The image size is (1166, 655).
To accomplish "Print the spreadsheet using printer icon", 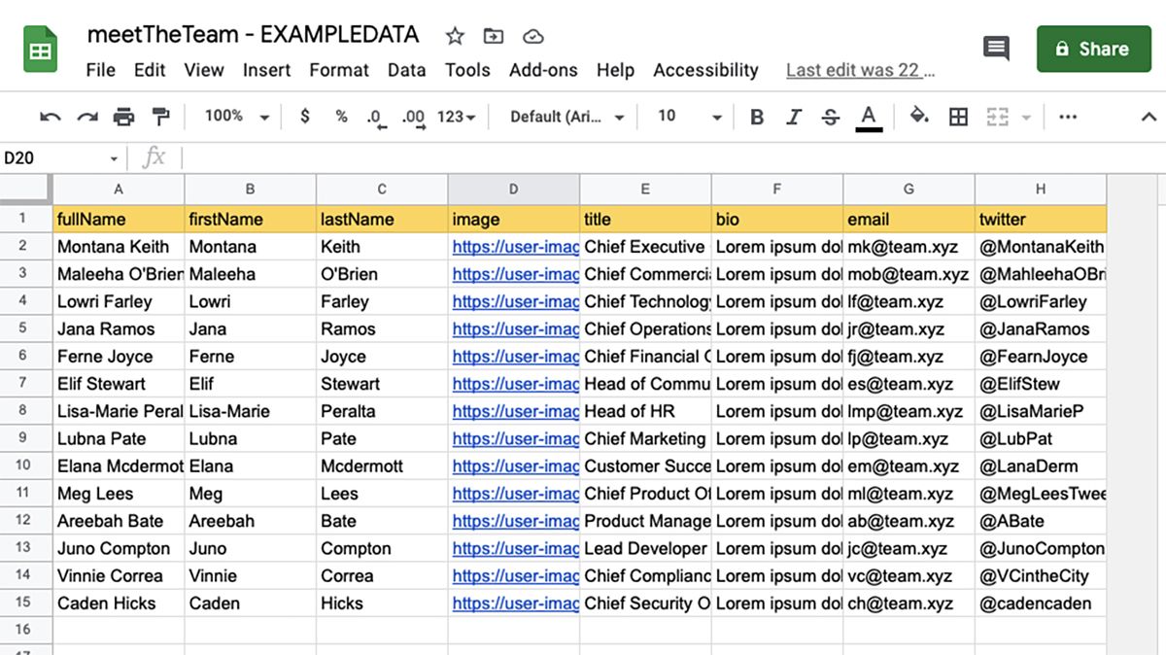I will pos(124,118).
